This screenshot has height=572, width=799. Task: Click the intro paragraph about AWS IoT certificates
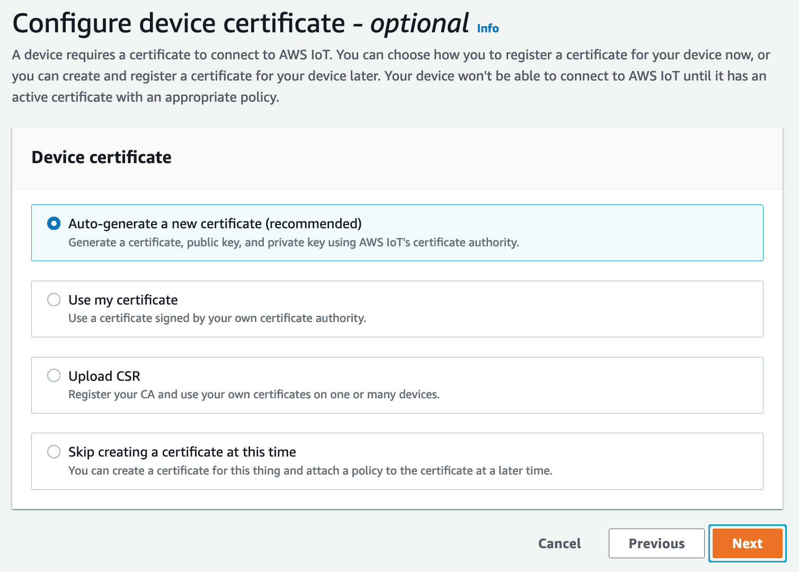click(390, 76)
